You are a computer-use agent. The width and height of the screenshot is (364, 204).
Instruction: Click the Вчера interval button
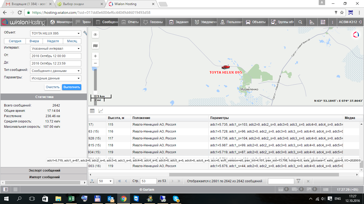tap(34, 41)
